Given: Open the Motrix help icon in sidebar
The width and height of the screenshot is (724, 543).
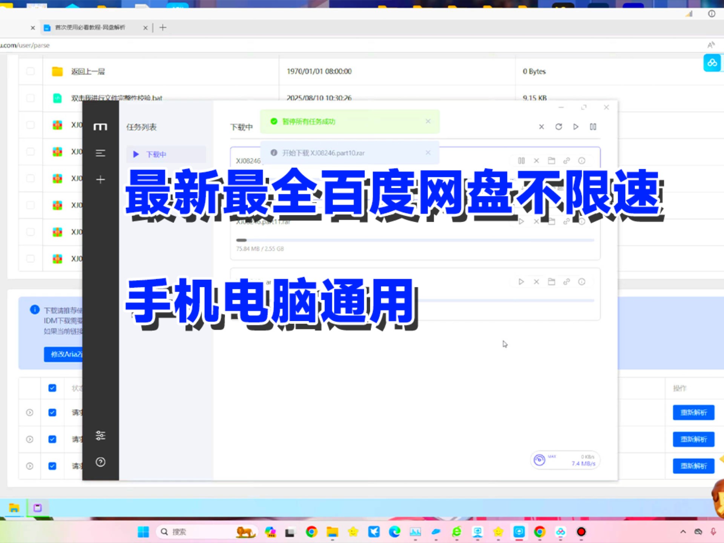Looking at the screenshot, I should tap(100, 462).
